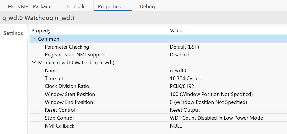This screenshot has width=287, height=134.
Task: Select the Common category row
Action: (x=158, y=39)
